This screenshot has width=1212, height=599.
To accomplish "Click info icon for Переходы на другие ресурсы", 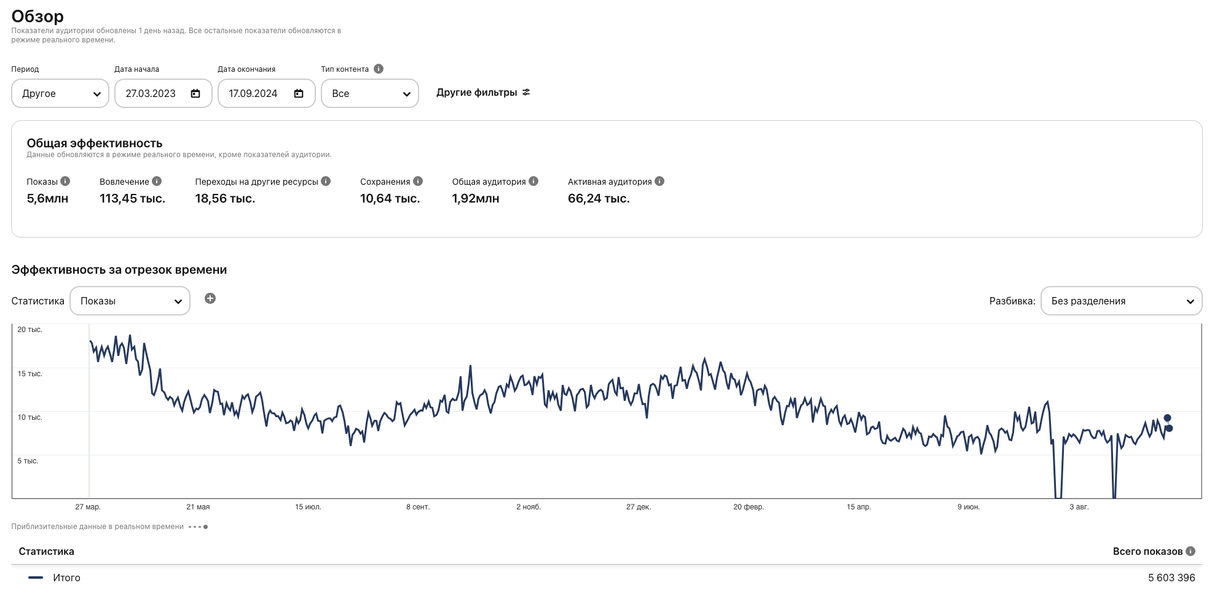I will tap(326, 181).
